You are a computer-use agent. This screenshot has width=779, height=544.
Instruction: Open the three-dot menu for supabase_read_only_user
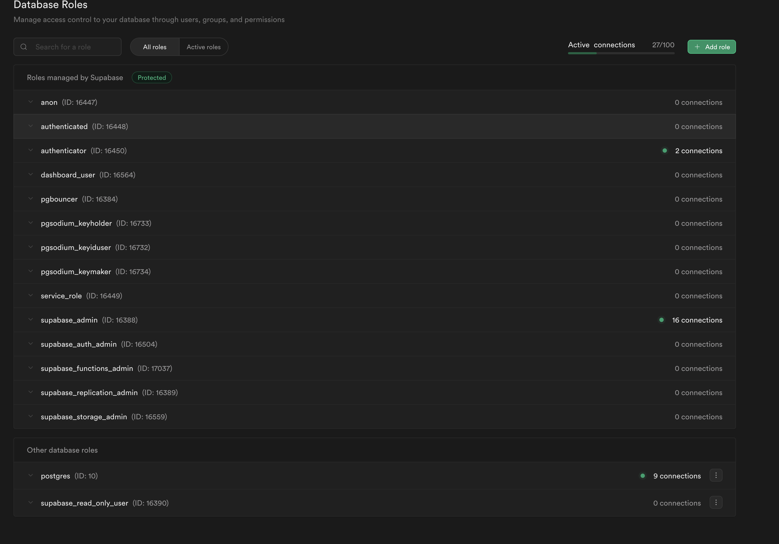[x=716, y=503]
